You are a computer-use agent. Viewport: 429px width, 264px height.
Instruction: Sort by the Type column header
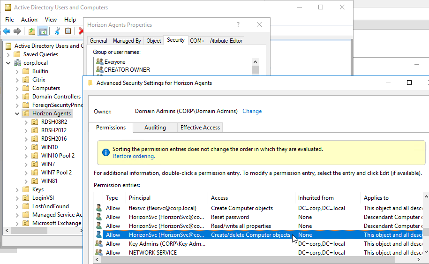pos(114,198)
